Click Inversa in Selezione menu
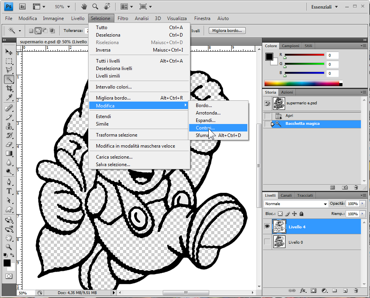Image resolution: width=370 pixels, height=298 pixels. click(x=139, y=50)
